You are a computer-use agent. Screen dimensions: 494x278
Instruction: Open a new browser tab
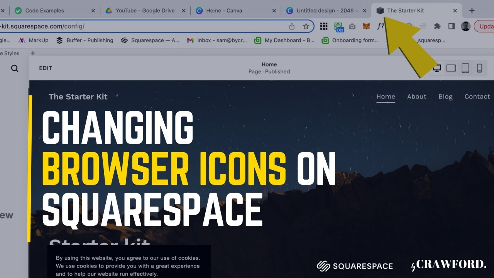[x=472, y=11]
